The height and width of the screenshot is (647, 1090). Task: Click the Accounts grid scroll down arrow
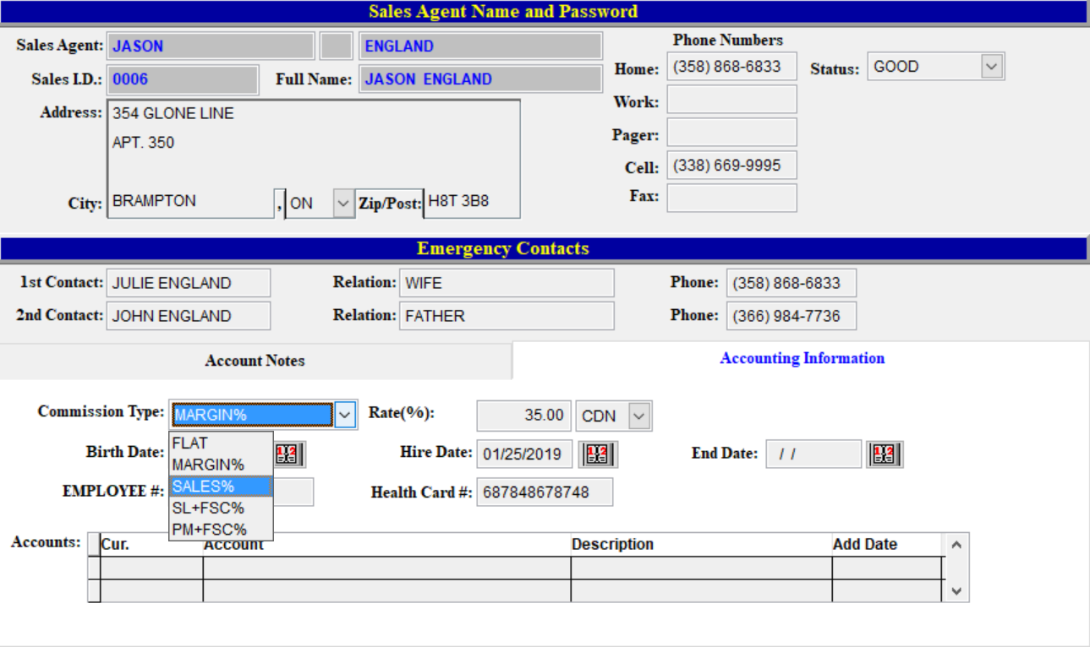pyautogui.click(x=956, y=591)
